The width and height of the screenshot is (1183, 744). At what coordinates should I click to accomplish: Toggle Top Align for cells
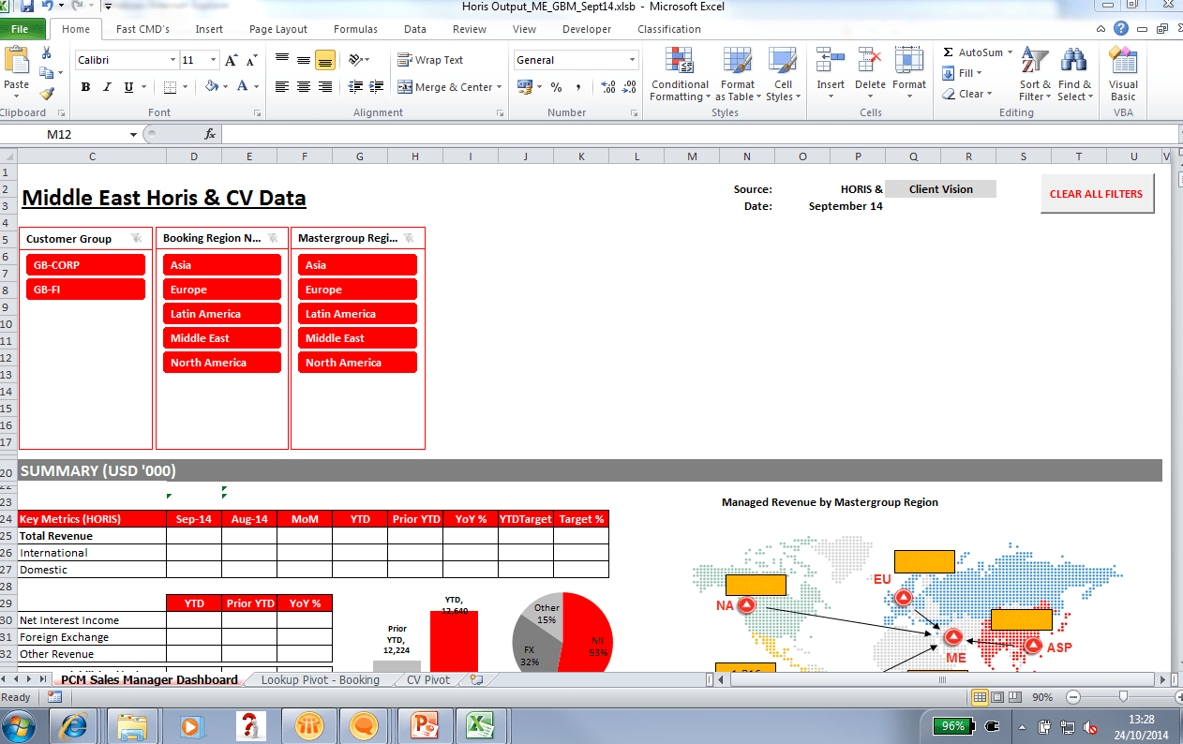(282, 60)
